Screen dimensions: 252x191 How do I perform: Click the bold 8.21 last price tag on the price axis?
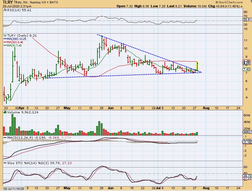[x=247, y=63]
